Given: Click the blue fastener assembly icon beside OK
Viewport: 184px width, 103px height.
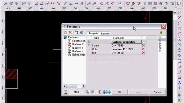Looking at the screenshot, I should tap(107, 92).
